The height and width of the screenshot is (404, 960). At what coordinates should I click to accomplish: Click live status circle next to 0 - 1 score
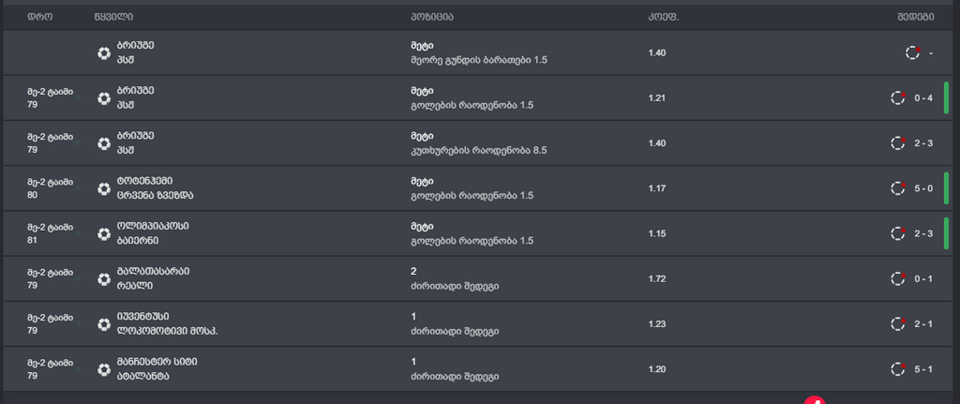click(897, 278)
